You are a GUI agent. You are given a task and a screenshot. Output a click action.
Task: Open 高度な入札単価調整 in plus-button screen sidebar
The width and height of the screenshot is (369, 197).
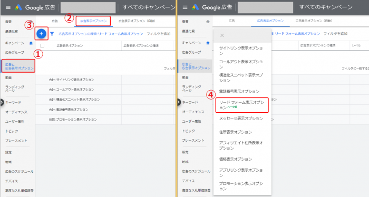tap(20, 191)
